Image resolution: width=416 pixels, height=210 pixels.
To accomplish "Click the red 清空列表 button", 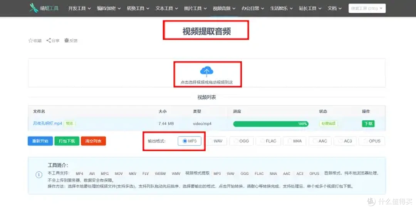I will click(93, 141).
